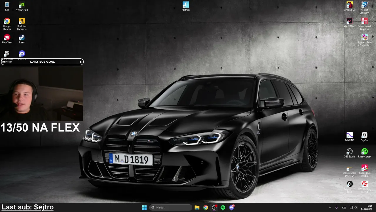376x212 pixels.
Task: Launch Supermarket Together from the desktop
Action: [365, 24]
